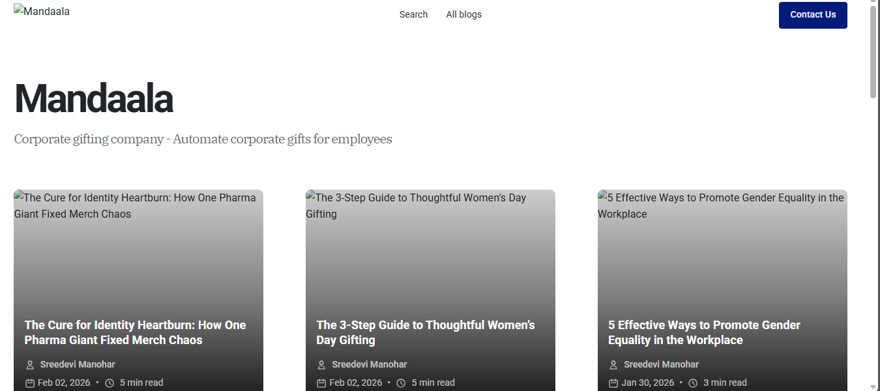
Task: Click the vertical scrollbar thumb
Action: click(873, 52)
